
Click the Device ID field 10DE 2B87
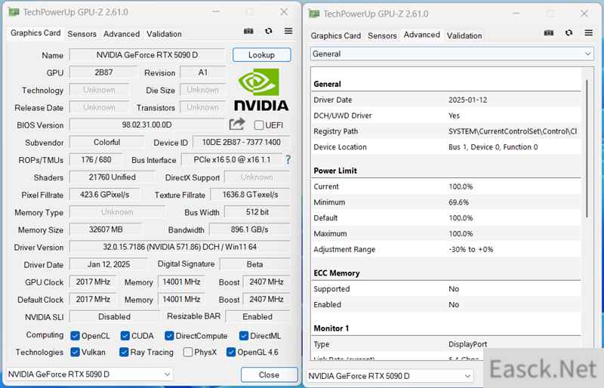[241, 142]
